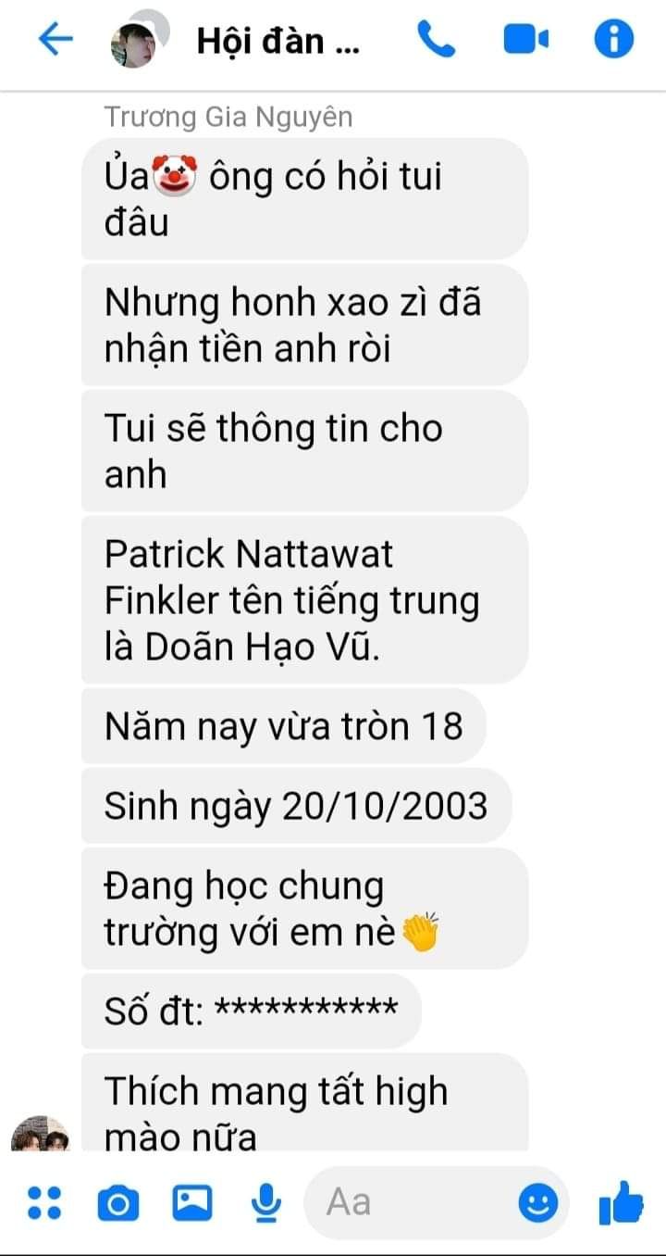Open conversation info via the i icon

point(613,40)
